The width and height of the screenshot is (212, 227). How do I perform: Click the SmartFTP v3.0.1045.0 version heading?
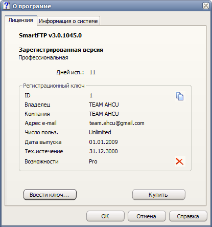50,35
